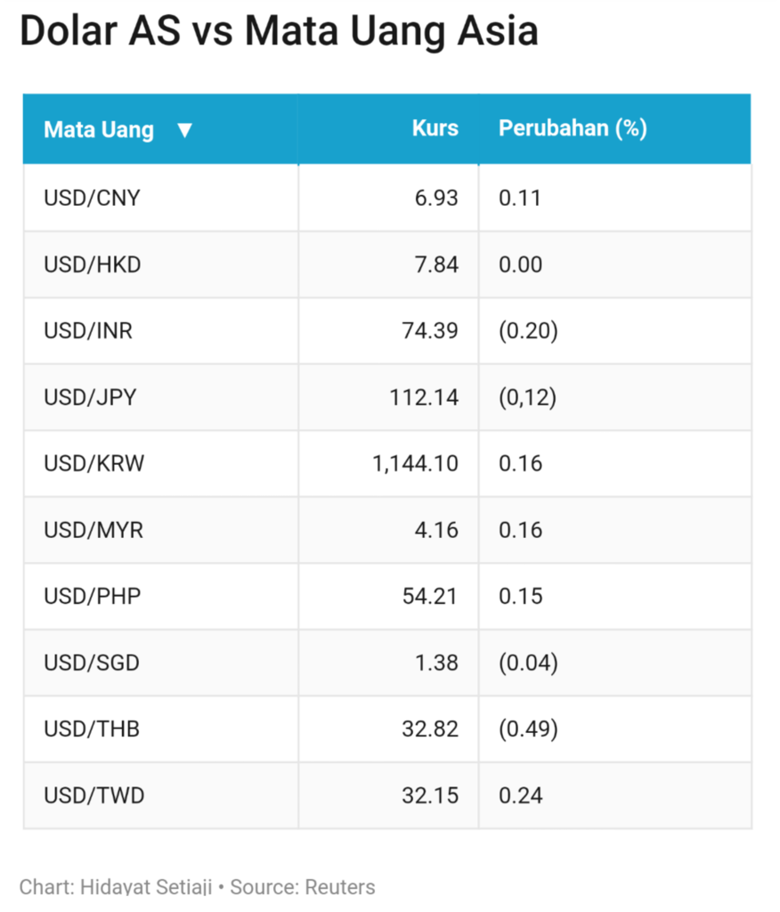Click the Dolar AS vs Mata Uang Asia title
The image size is (780, 912).
pos(279,32)
